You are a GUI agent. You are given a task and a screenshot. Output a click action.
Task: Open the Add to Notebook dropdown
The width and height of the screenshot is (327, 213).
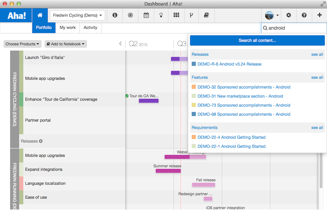click(65, 44)
